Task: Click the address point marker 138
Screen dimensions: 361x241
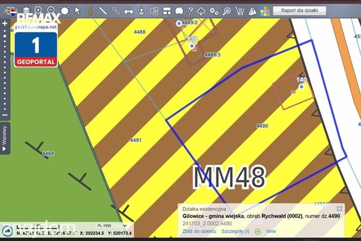Action: [x=192, y=46]
